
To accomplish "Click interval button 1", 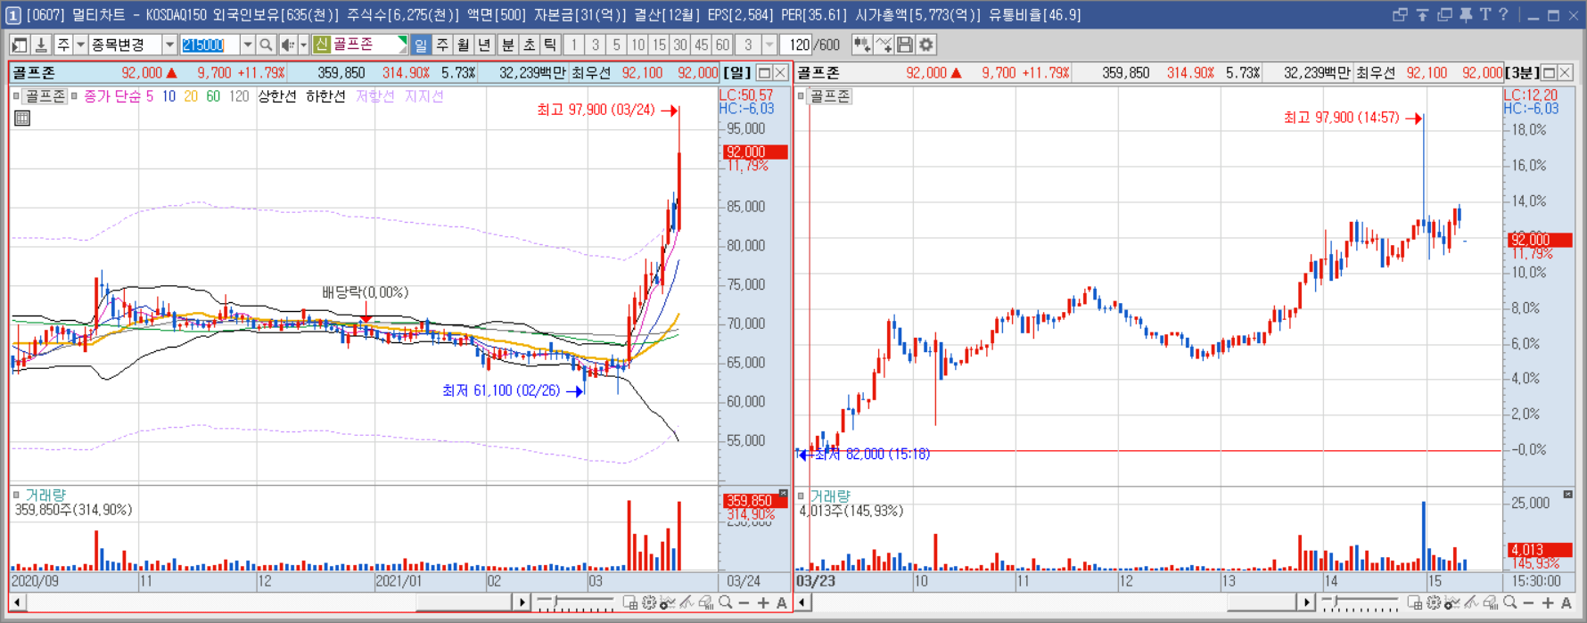I will pyautogui.click(x=574, y=45).
